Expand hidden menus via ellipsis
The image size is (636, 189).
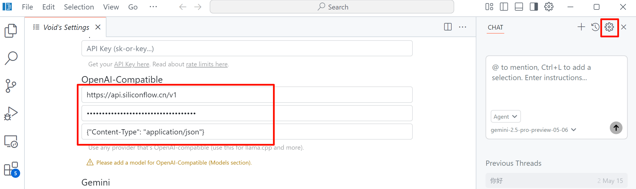click(x=153, y=7)
